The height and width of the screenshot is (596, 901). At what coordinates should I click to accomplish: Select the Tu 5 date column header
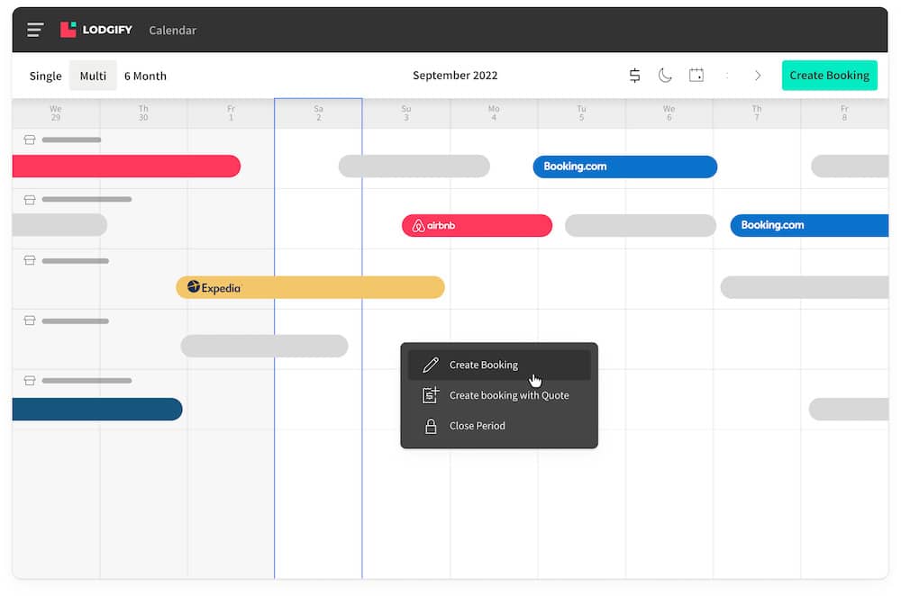pos(581,113)
